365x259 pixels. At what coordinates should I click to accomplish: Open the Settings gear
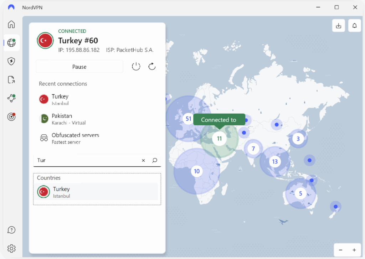click(x=11, y=249)
